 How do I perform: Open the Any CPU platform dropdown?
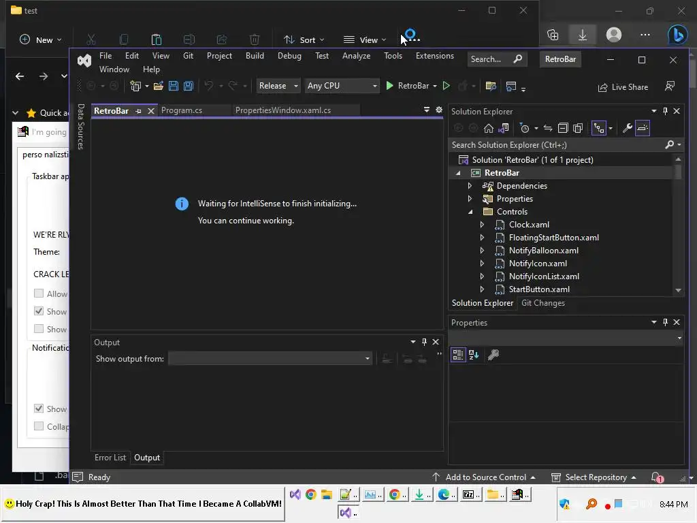pos(342,86)
